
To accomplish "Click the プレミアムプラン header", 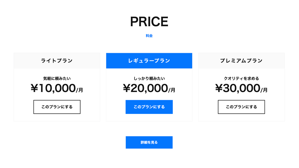I will click(241, 61).
